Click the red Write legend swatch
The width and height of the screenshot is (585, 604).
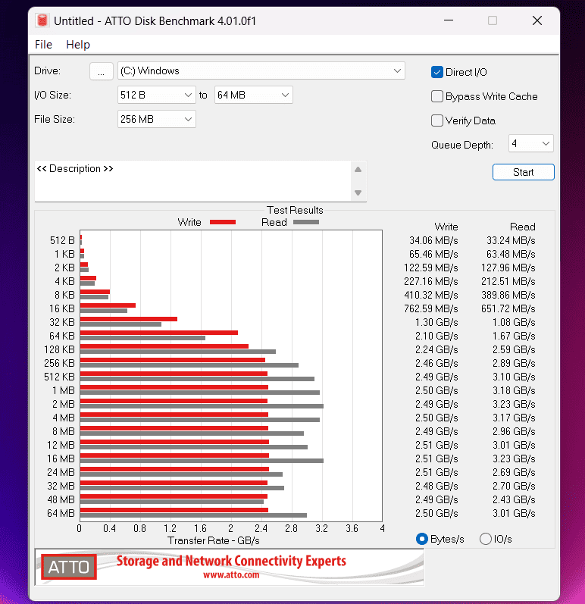click(x=223, y=222)
